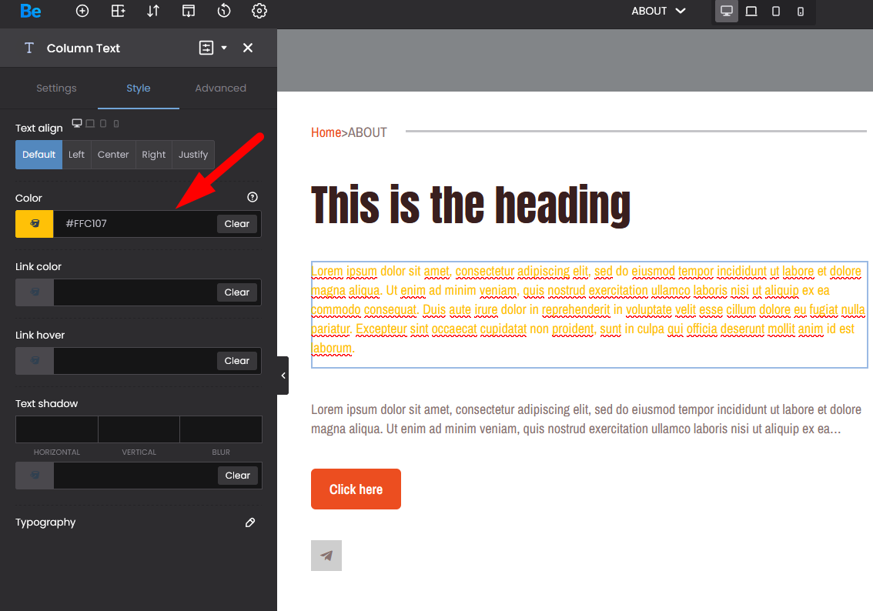Image resolution: width=873 pixels, height=611 pixels.
Task: Click the Link hover input field
Action: 135,361
